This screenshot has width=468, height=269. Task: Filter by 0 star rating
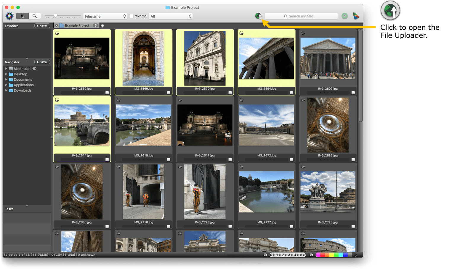[x=273, y=255]
